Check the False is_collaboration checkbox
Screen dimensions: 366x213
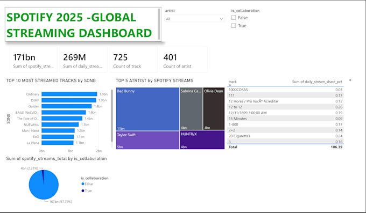(234, 18)
